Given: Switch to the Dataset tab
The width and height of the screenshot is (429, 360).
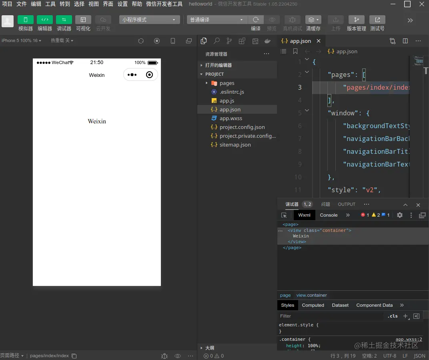Looking at the screenshot, I should tap(340, 305).
